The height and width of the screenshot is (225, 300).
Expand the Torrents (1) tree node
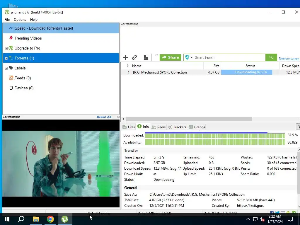(6, 58)
